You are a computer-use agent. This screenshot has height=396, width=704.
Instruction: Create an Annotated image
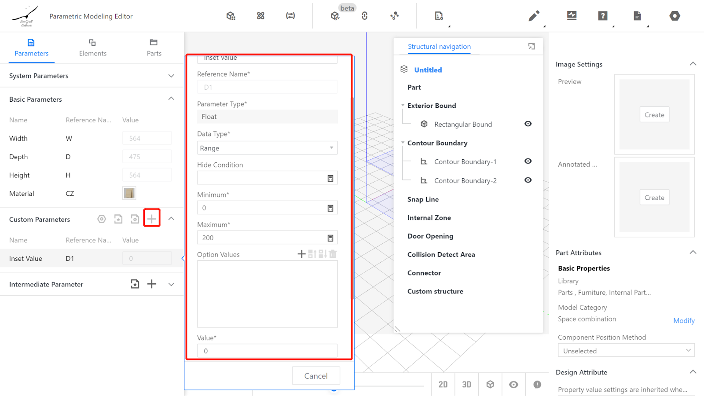pos(654,198)
